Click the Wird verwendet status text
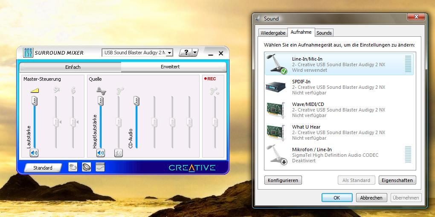 [x=310, y=70]
